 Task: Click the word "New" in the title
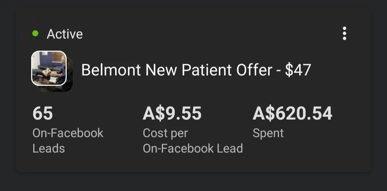tap(161, 70)
